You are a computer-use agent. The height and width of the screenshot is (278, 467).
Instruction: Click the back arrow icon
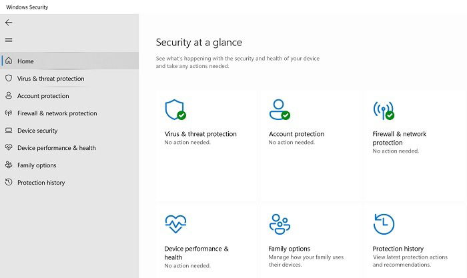point(9,23)
